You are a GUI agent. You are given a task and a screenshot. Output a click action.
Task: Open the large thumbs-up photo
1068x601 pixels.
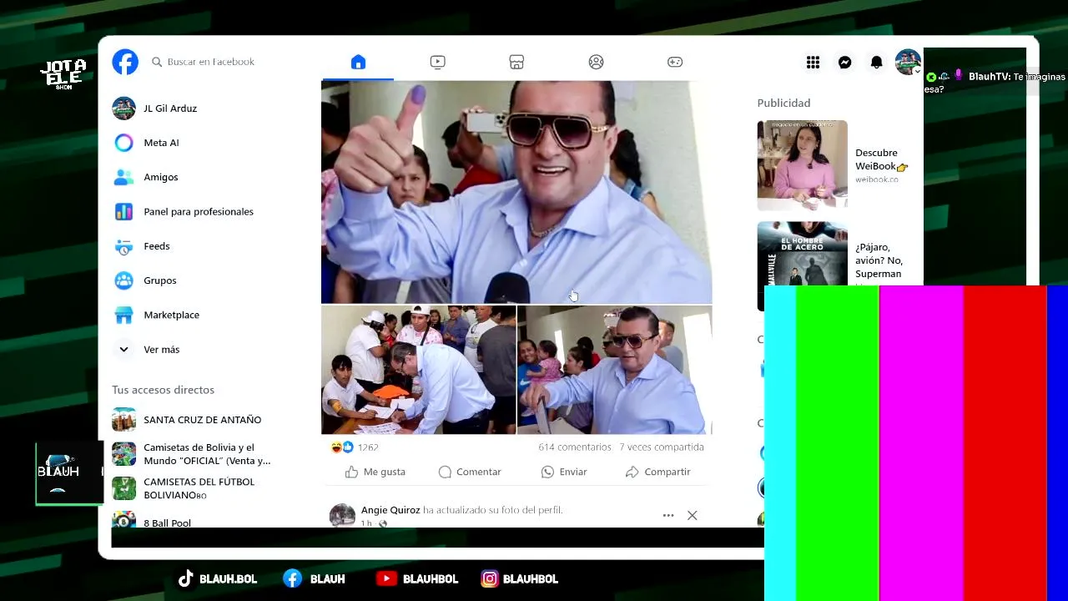point(516,192)
